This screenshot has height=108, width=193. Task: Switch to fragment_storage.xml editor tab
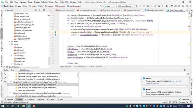(111, 10)
